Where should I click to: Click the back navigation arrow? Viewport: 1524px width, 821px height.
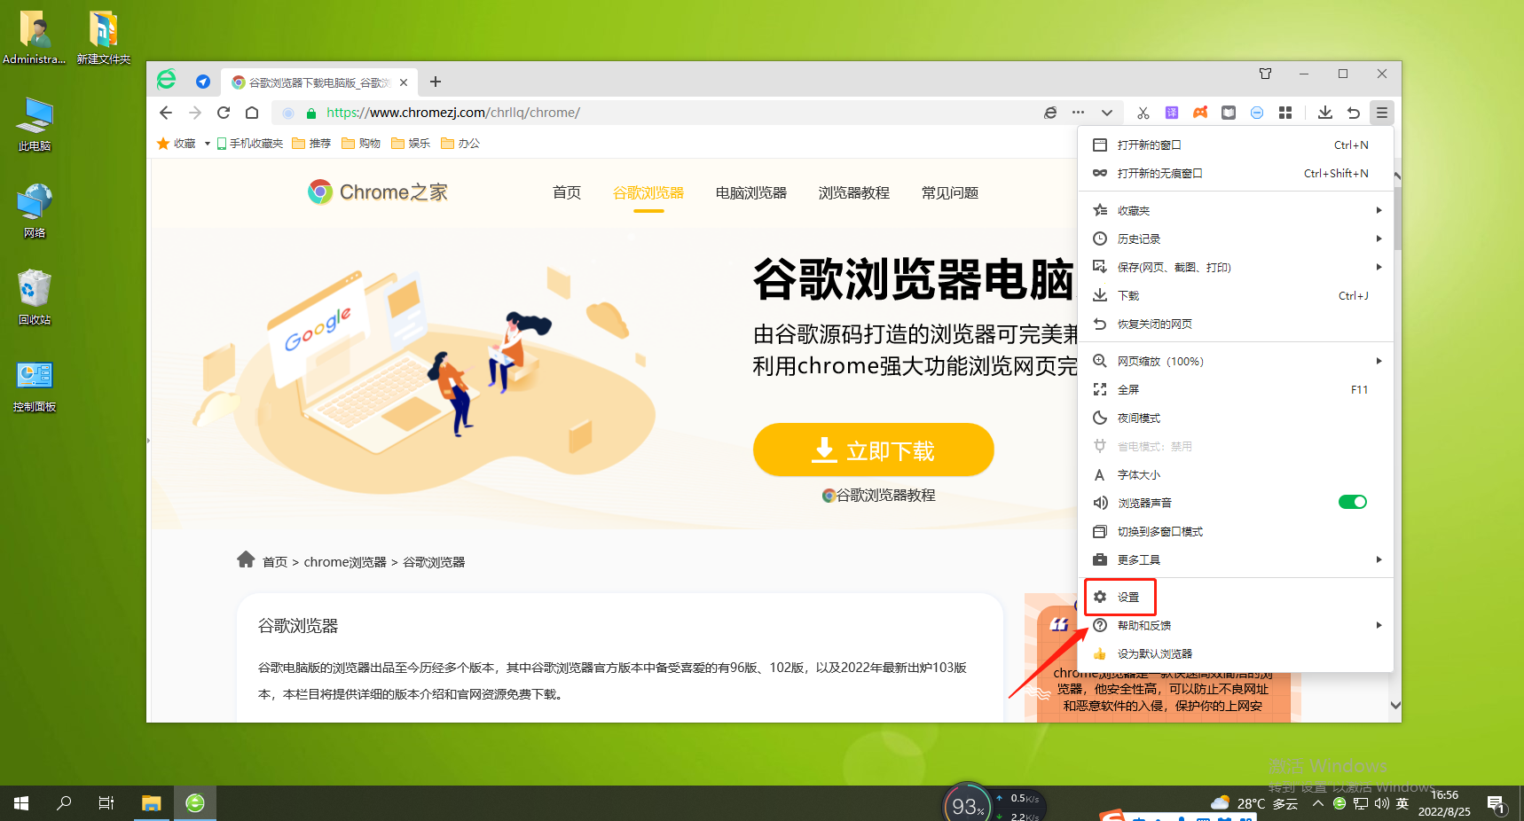(166, 113)
